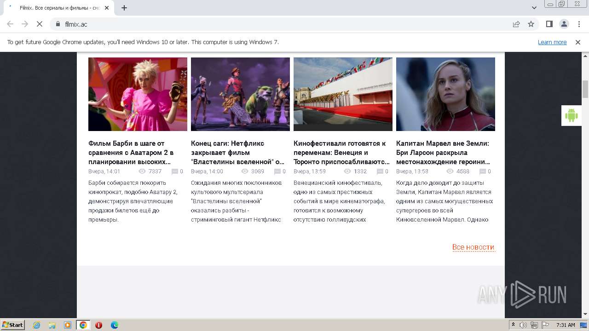Open headline 'Конец саги: Нетфликс'

pyautogui.click(x=238, y=153)
